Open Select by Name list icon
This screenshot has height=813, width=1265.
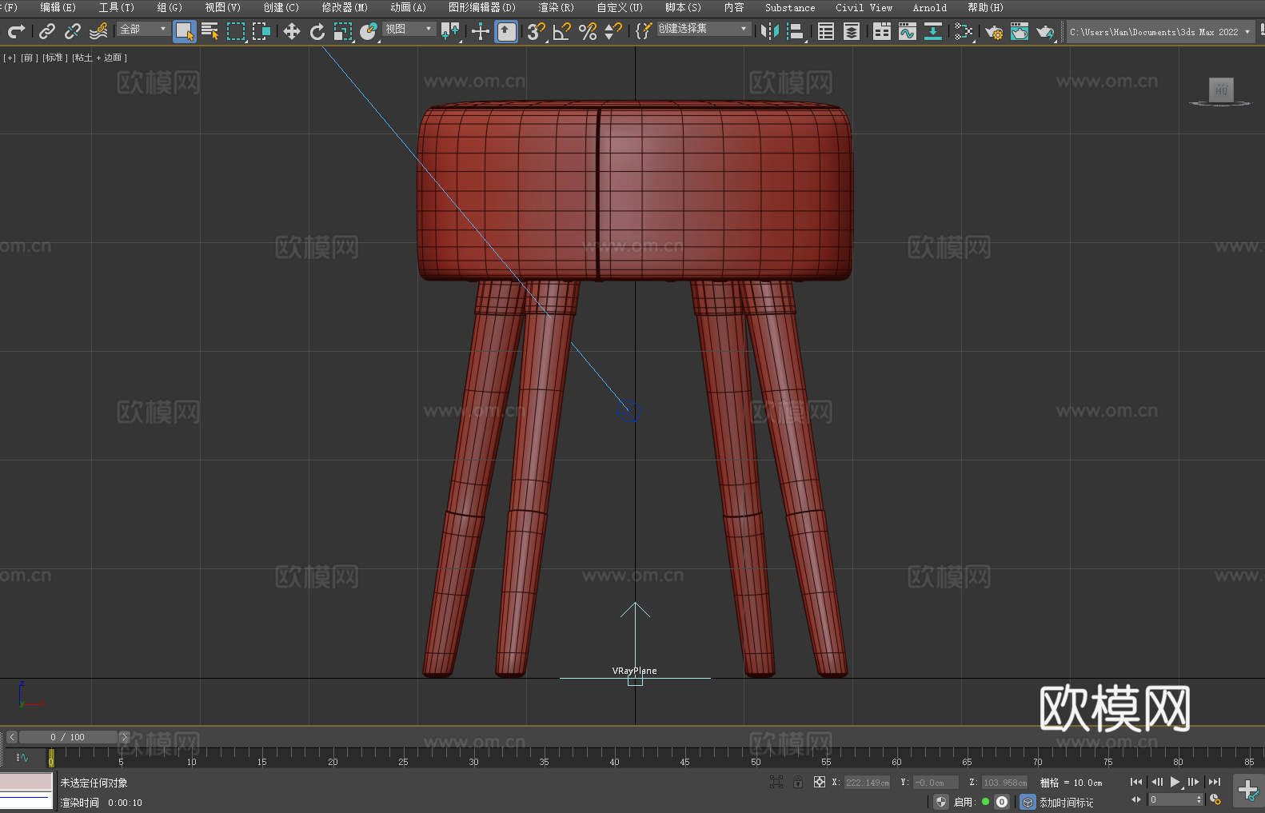pos(210,31)
